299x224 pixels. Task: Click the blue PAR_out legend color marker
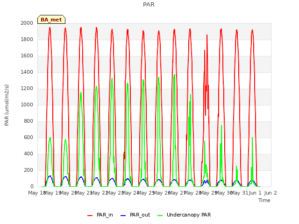coord(123,216)
